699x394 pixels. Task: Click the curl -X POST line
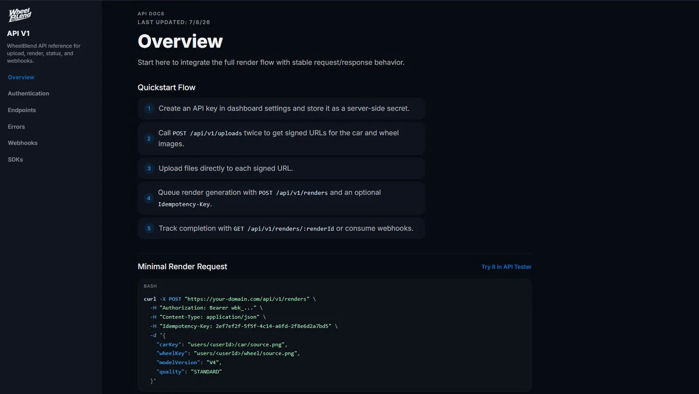tap(230, 299)
